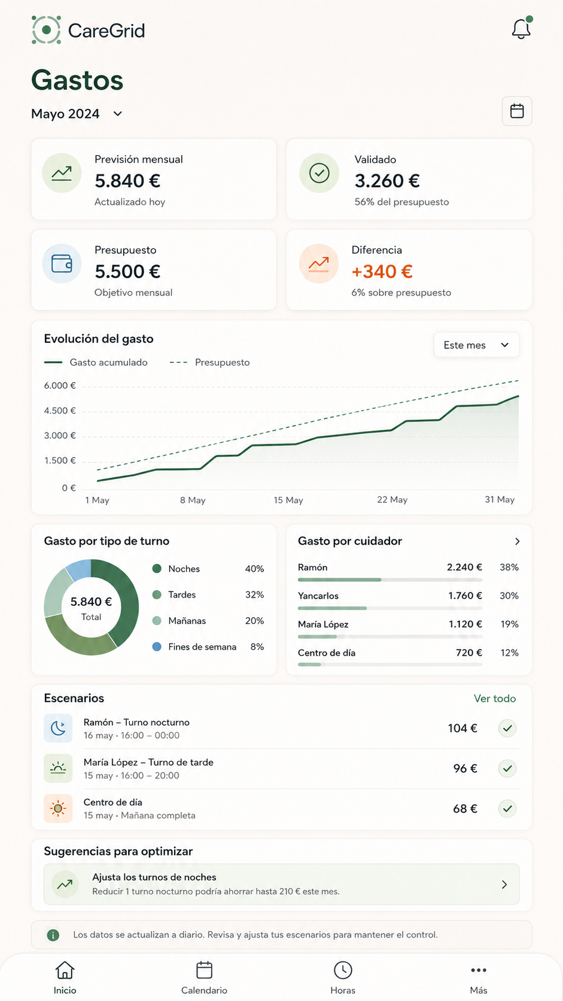
Task: Click the Calendario icon in bottom bar
Action: 204,970
